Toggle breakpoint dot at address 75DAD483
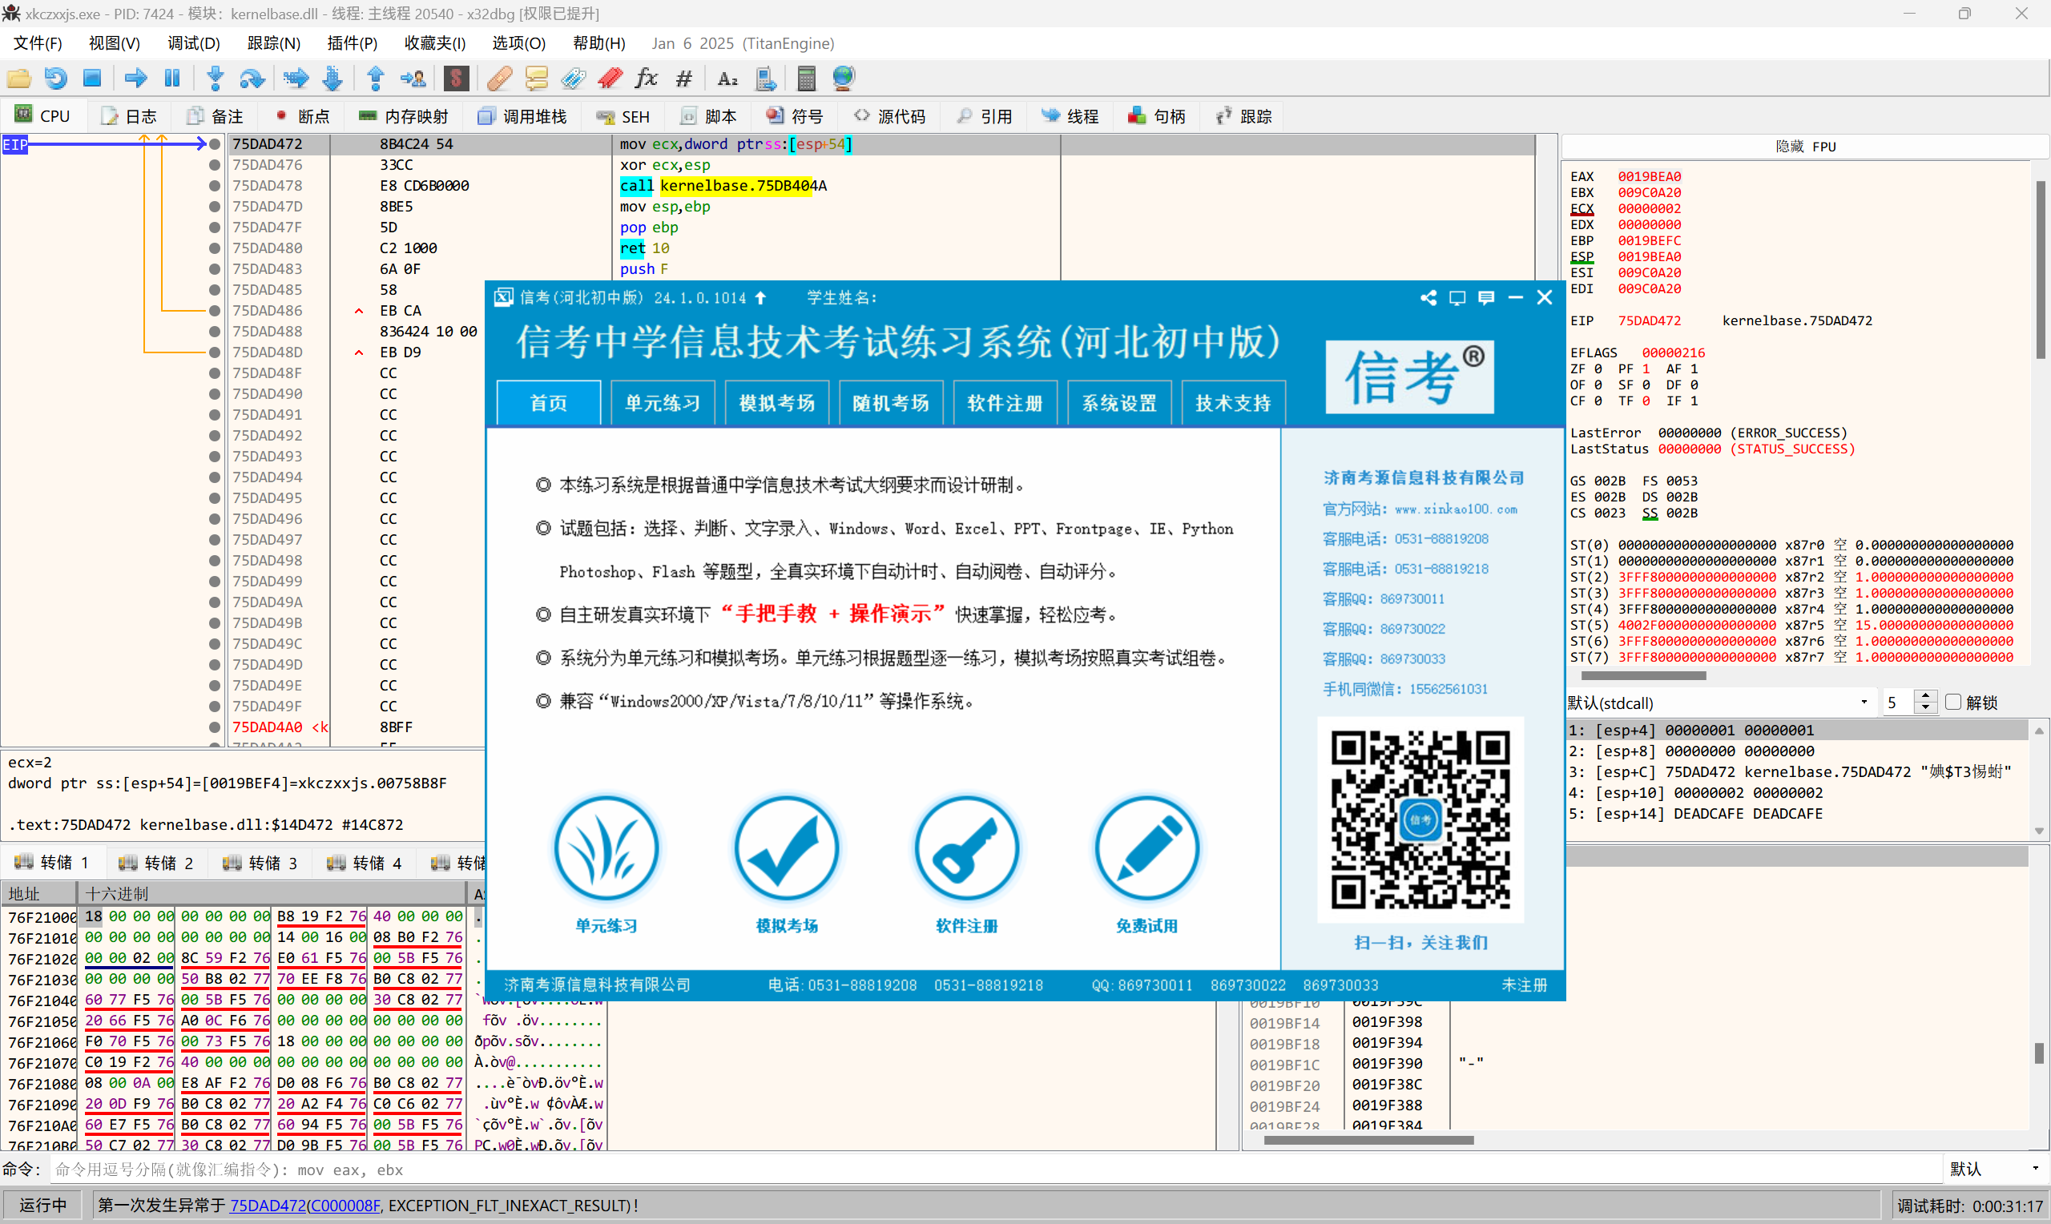 pos(215,269)
